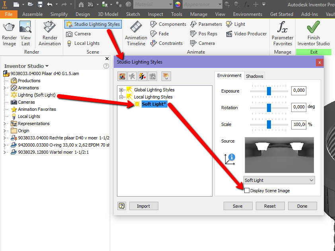Open the Material dropdown

tap(153, 4)
